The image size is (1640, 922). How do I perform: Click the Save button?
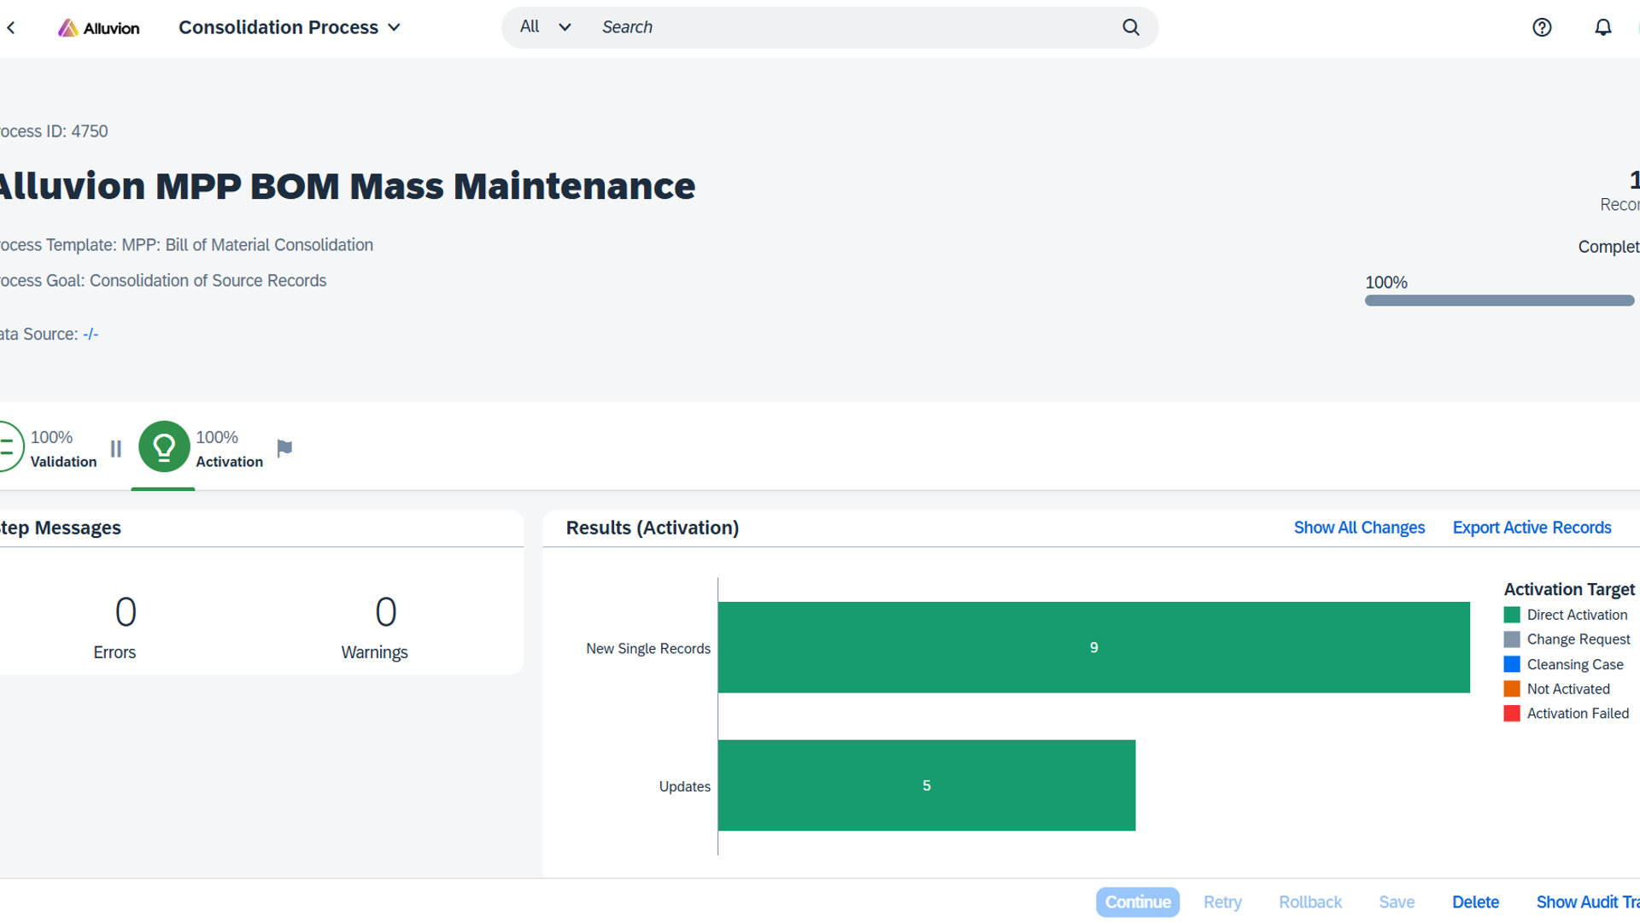[1397, 902]
